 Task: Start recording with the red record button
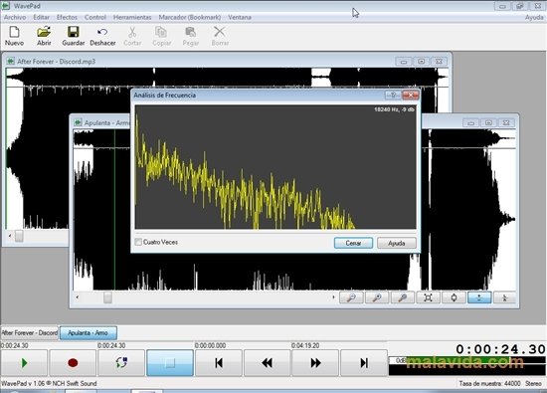(x=73, y=363)
